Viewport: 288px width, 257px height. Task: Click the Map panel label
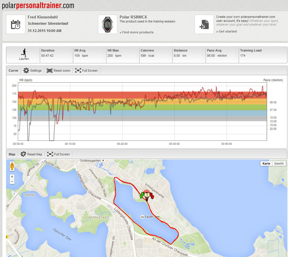[x=12, y=154]
